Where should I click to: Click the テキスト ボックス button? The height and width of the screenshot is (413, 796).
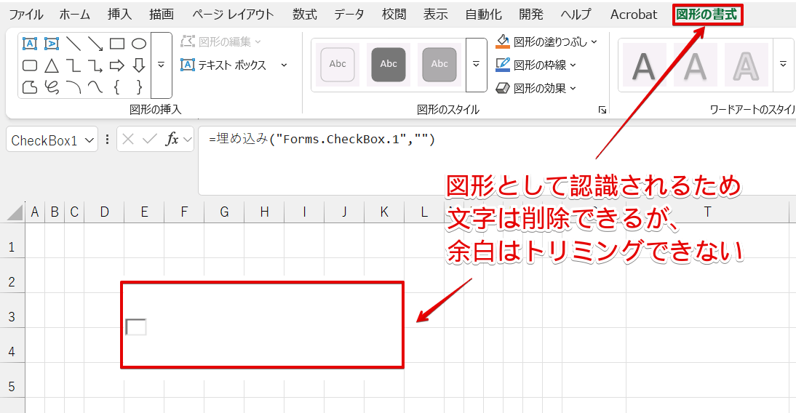point(223,65)
